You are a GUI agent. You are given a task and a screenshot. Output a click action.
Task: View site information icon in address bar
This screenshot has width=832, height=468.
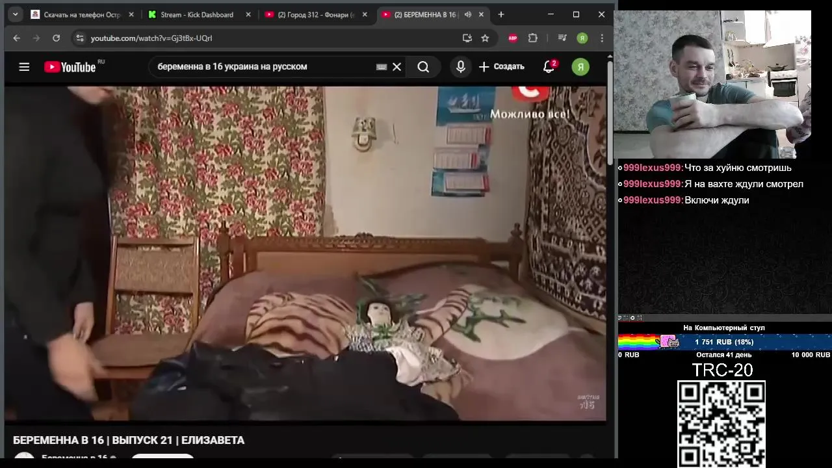tap(79, 38)
